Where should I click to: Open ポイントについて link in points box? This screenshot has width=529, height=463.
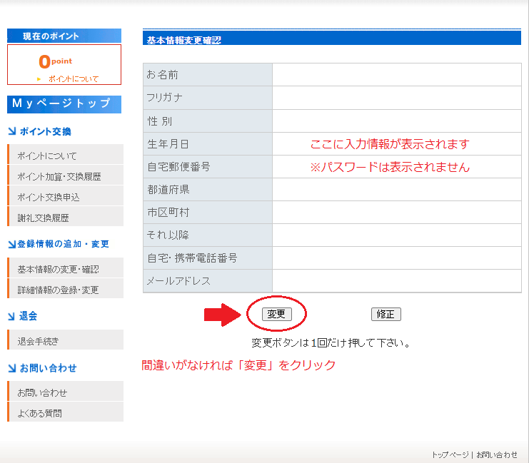[x=74, y=79]
